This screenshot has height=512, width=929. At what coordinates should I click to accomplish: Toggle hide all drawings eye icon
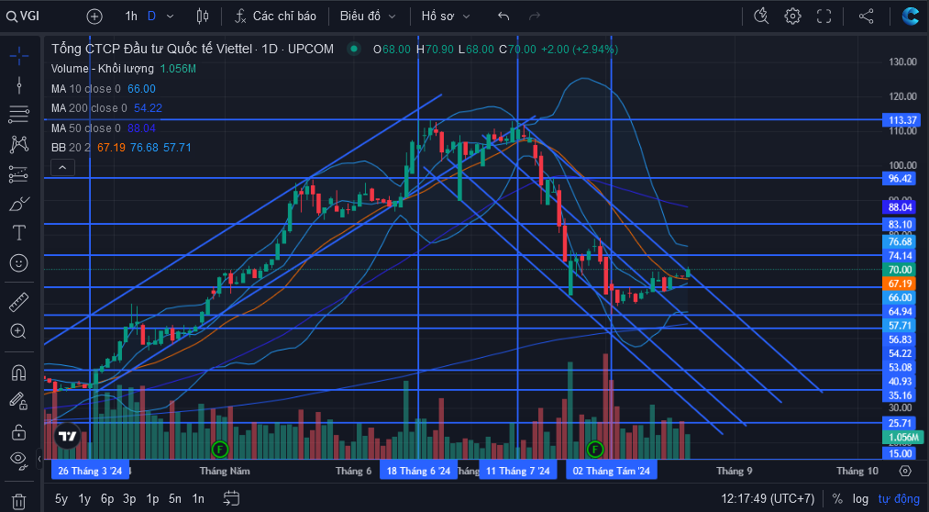(x=19, y=458)
